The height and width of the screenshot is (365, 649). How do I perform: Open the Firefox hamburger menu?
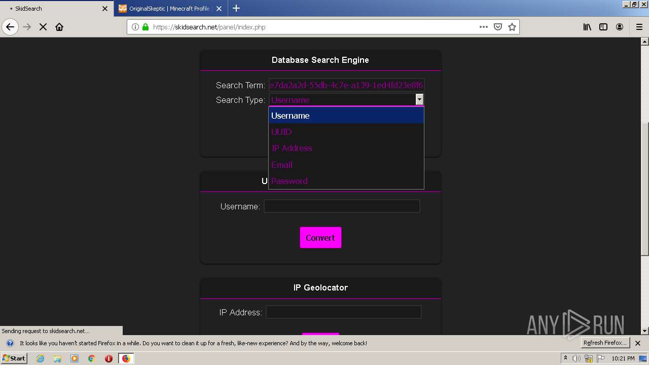point(639,27)
